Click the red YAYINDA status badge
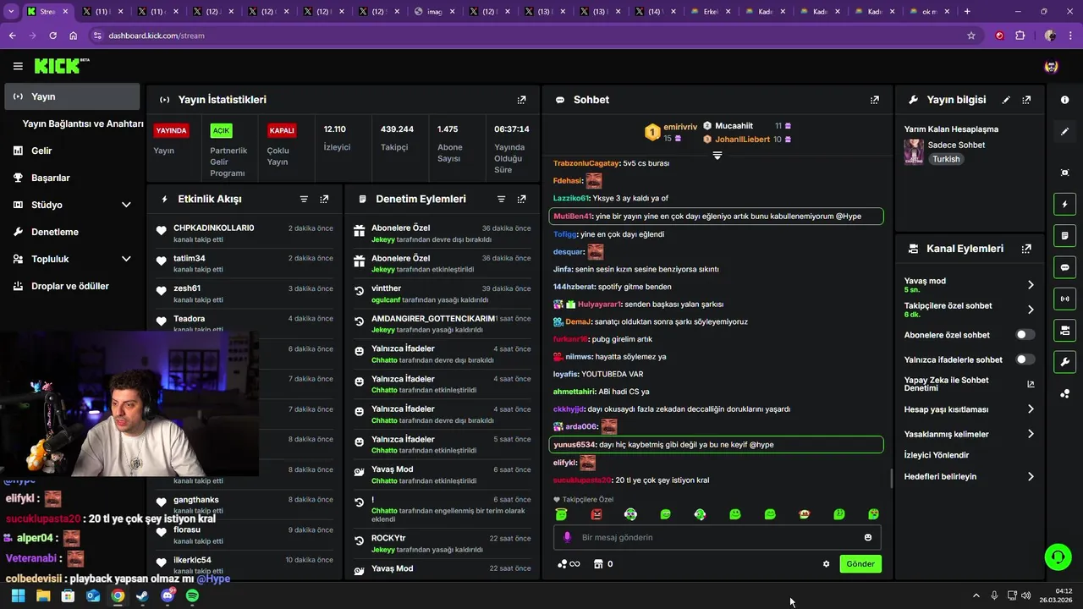This screenshot has width=1083, height=609. (x=171, y=130)
